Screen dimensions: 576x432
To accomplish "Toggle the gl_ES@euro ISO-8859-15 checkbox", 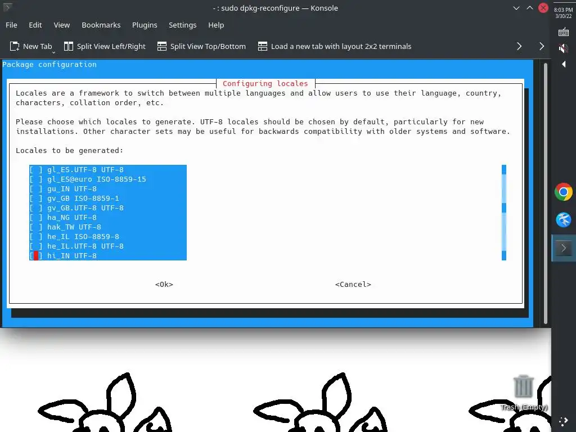I will [x=36, y=179].
